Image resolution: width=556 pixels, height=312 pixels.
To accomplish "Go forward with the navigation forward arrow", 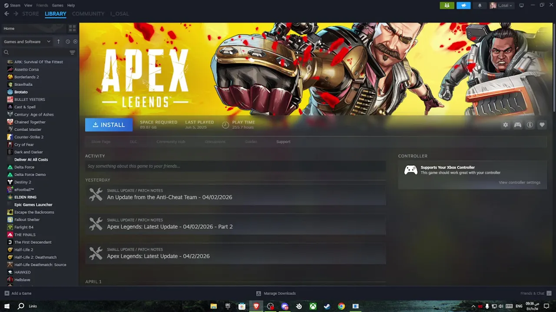I will tap(16, 14).
